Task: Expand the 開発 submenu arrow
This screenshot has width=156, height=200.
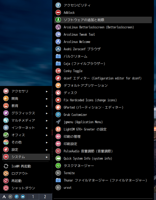Action: pos(47,99)
